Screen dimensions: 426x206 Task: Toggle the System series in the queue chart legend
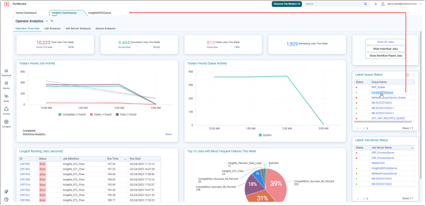(265, 135)
